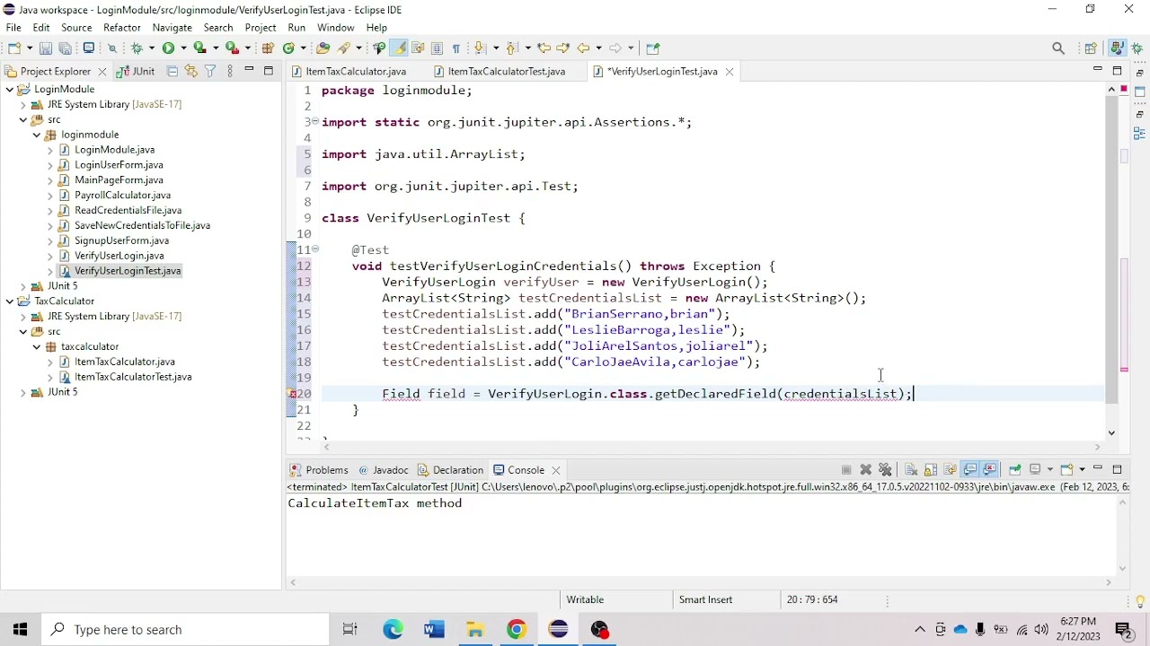Screen dimensions: 1150x646
Task: Open File Explorer from the taskbar
Action: [x=475, y=630]
